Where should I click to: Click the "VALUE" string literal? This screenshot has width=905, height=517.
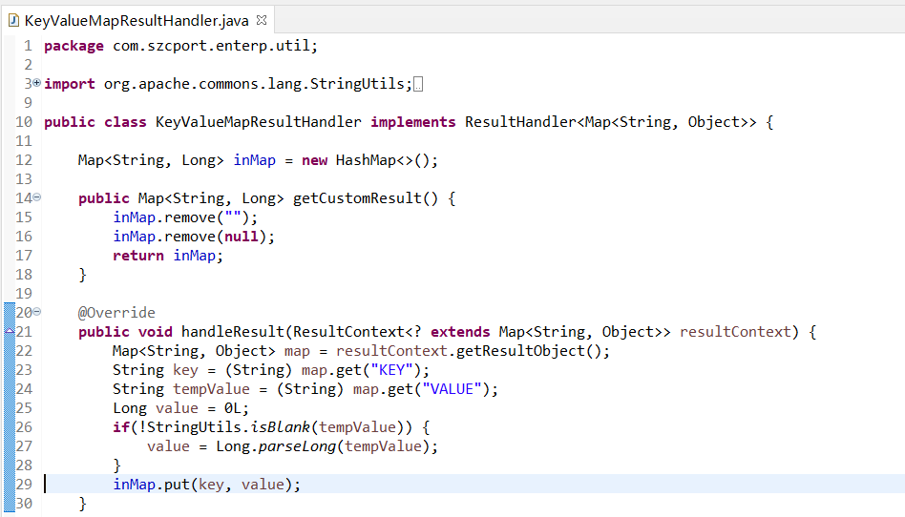452,389
